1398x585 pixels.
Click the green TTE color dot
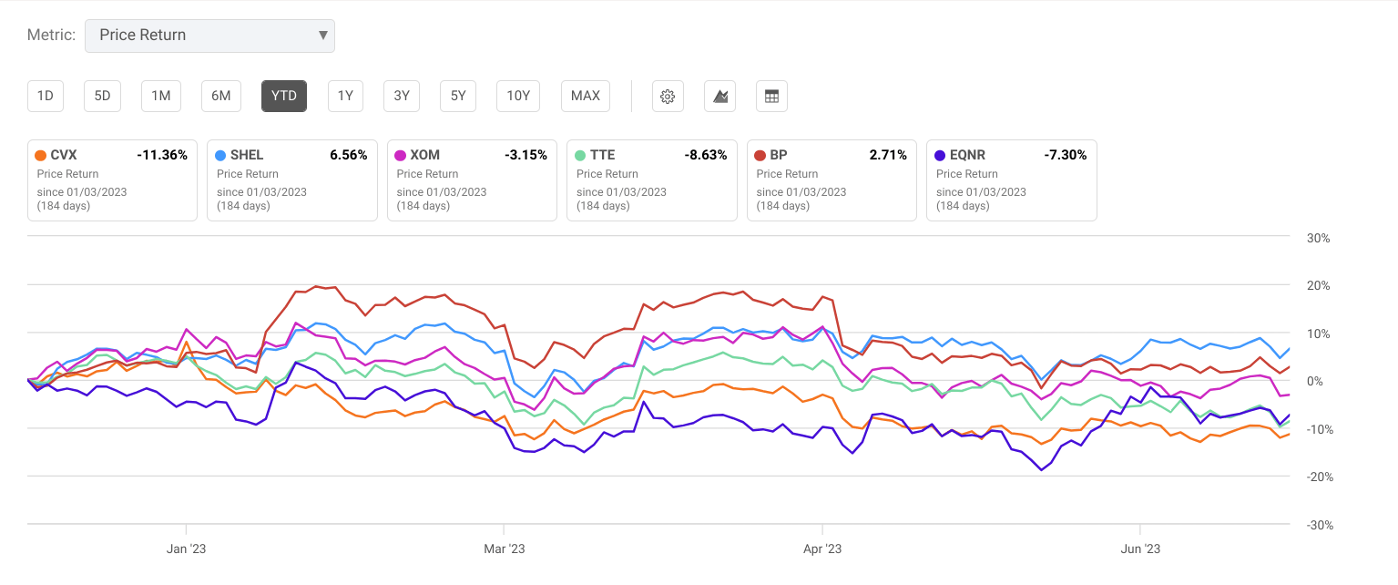point(579,155)
